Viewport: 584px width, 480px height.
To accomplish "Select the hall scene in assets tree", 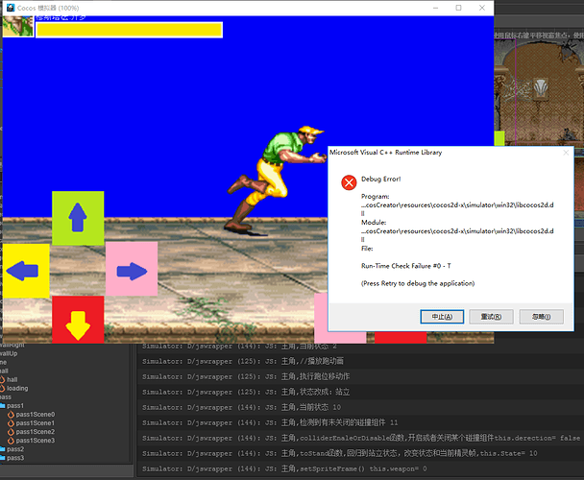I will pos(12,379).
